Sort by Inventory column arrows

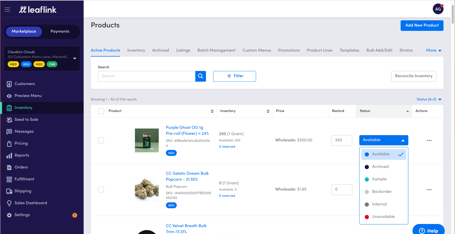268,111
